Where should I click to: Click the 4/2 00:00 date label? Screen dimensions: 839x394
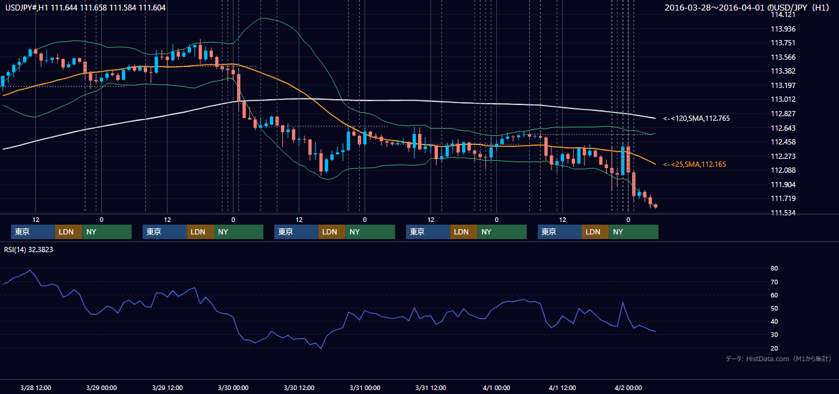point(628,387)
